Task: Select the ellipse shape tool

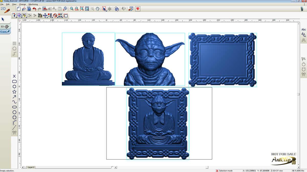Action: [14, 107]
